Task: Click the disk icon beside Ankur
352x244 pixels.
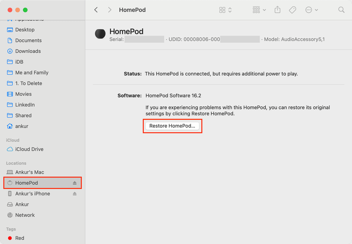Action: 10,204
